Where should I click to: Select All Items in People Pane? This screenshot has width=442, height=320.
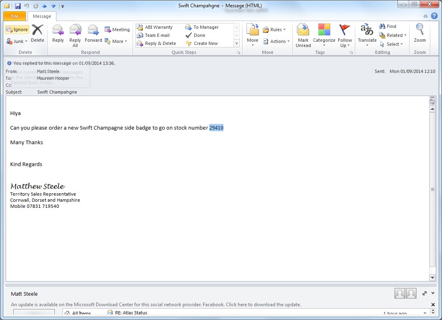[x=78, y=312]
